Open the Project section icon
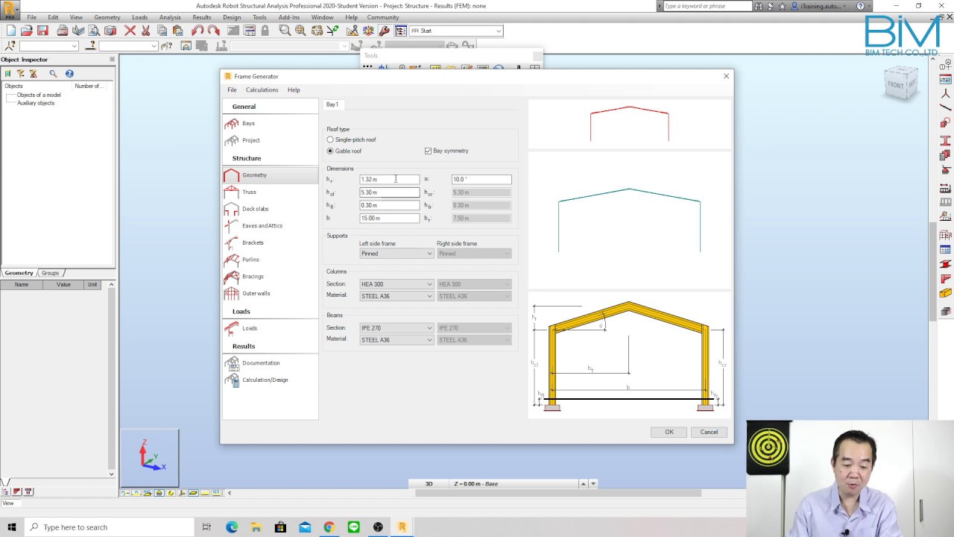 coord(232,140)
